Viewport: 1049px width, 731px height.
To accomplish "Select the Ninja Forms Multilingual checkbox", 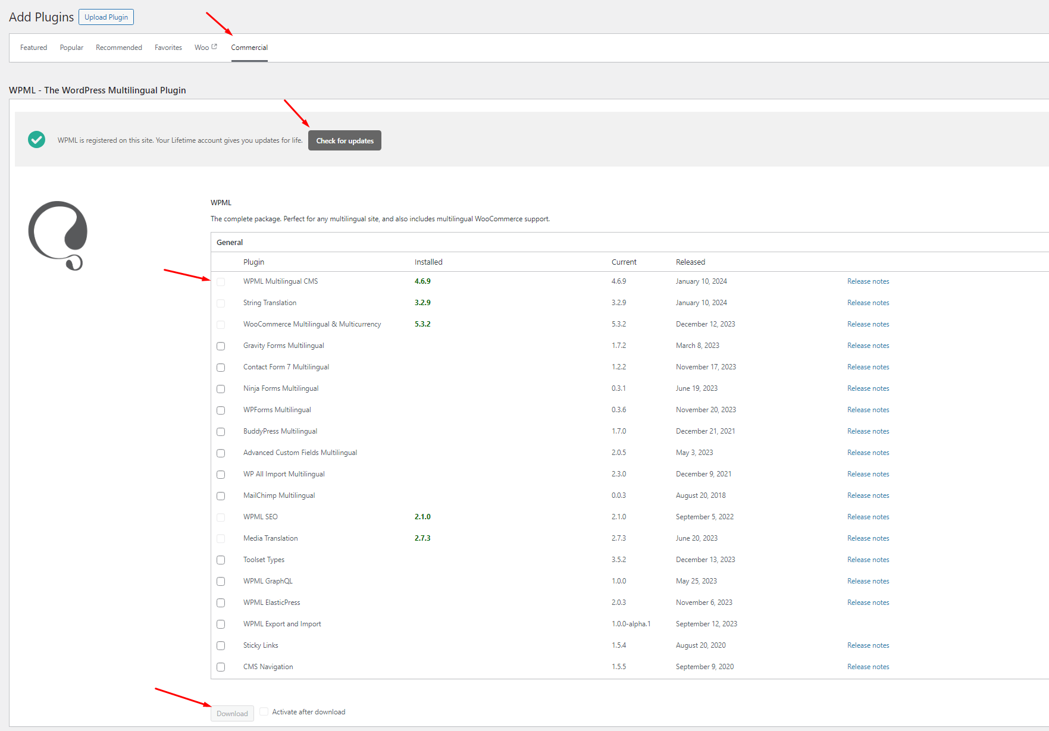I will pyautogui.click(x=221, y=389).
